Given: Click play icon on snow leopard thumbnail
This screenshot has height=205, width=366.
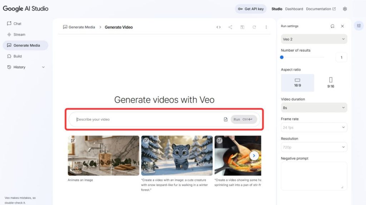Looking at the screenshot, I should [146, 141].
